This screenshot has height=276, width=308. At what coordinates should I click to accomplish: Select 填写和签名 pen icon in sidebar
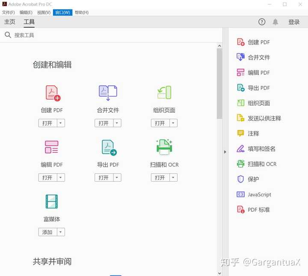(x=240, y=149)
